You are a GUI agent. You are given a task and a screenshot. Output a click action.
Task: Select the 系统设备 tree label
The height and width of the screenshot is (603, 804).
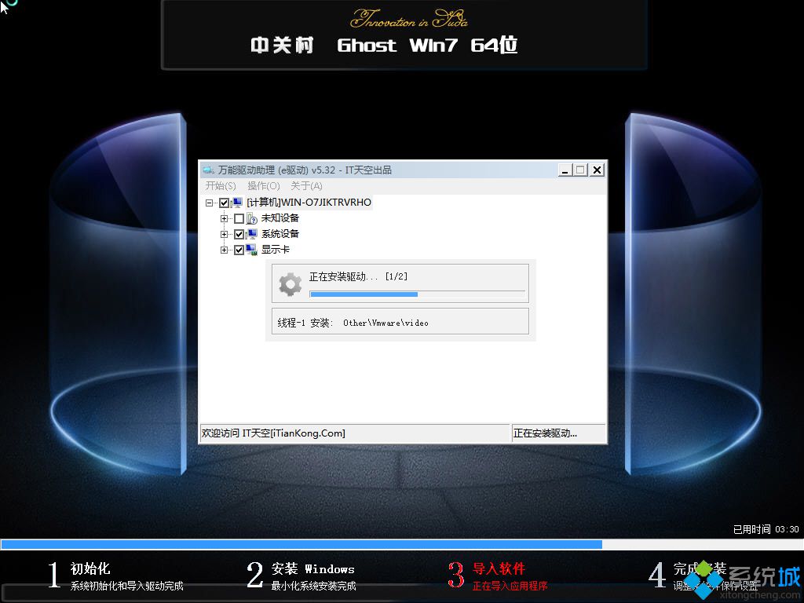click(280, 234)
